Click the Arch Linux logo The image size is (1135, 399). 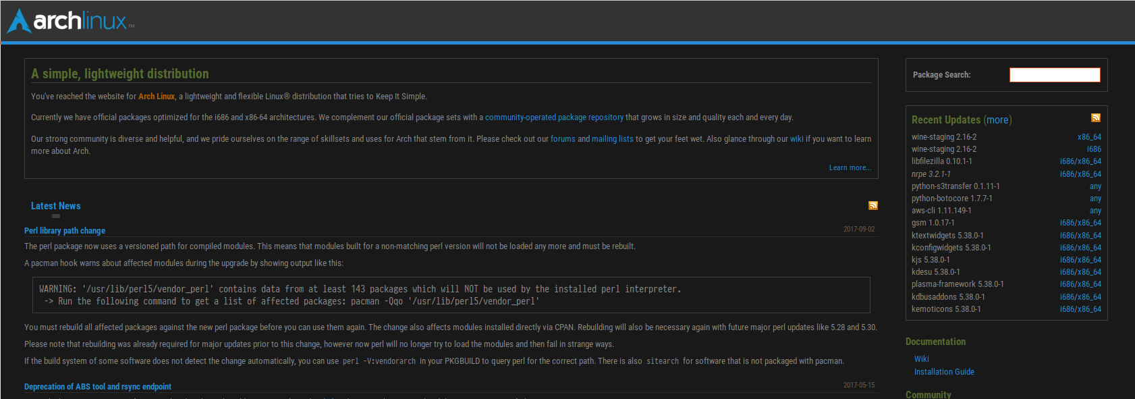coord(70,21)
